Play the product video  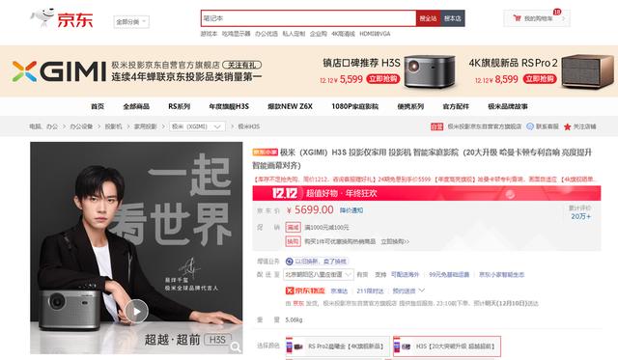(x=136, y=311)
